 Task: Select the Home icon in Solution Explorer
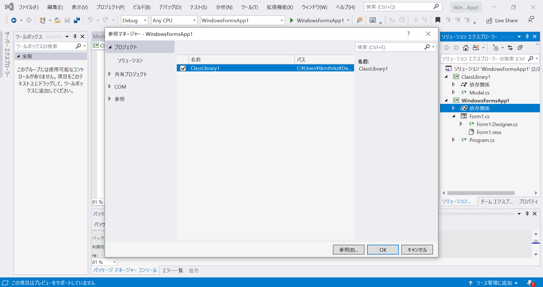[466, 48]
